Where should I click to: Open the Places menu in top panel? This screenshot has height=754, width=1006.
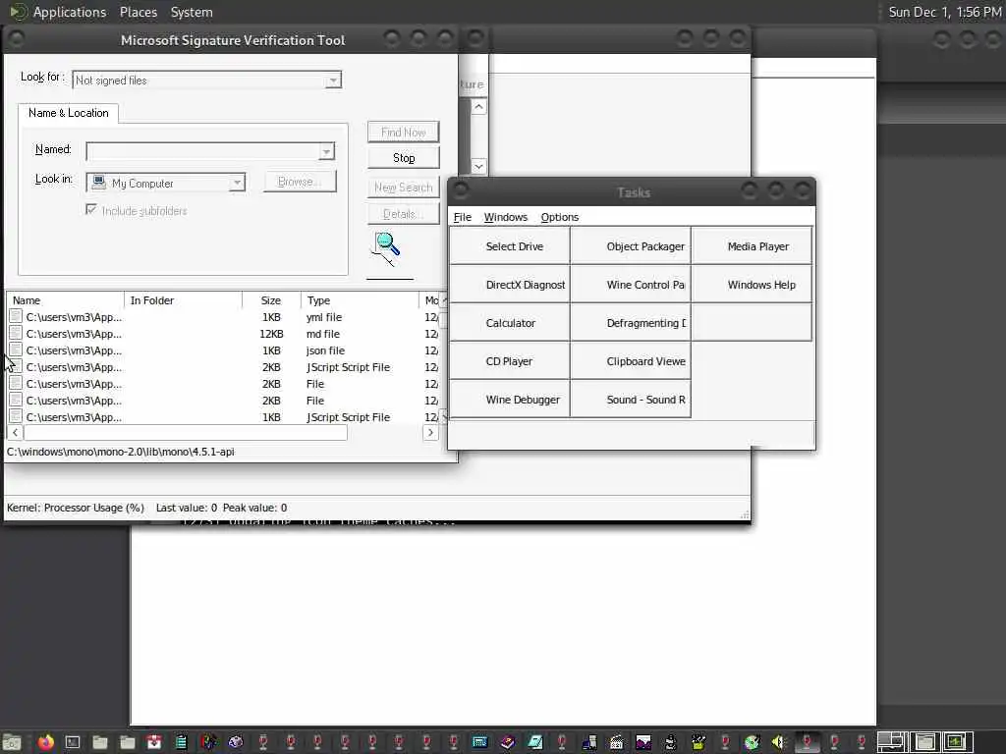[138, 12]
